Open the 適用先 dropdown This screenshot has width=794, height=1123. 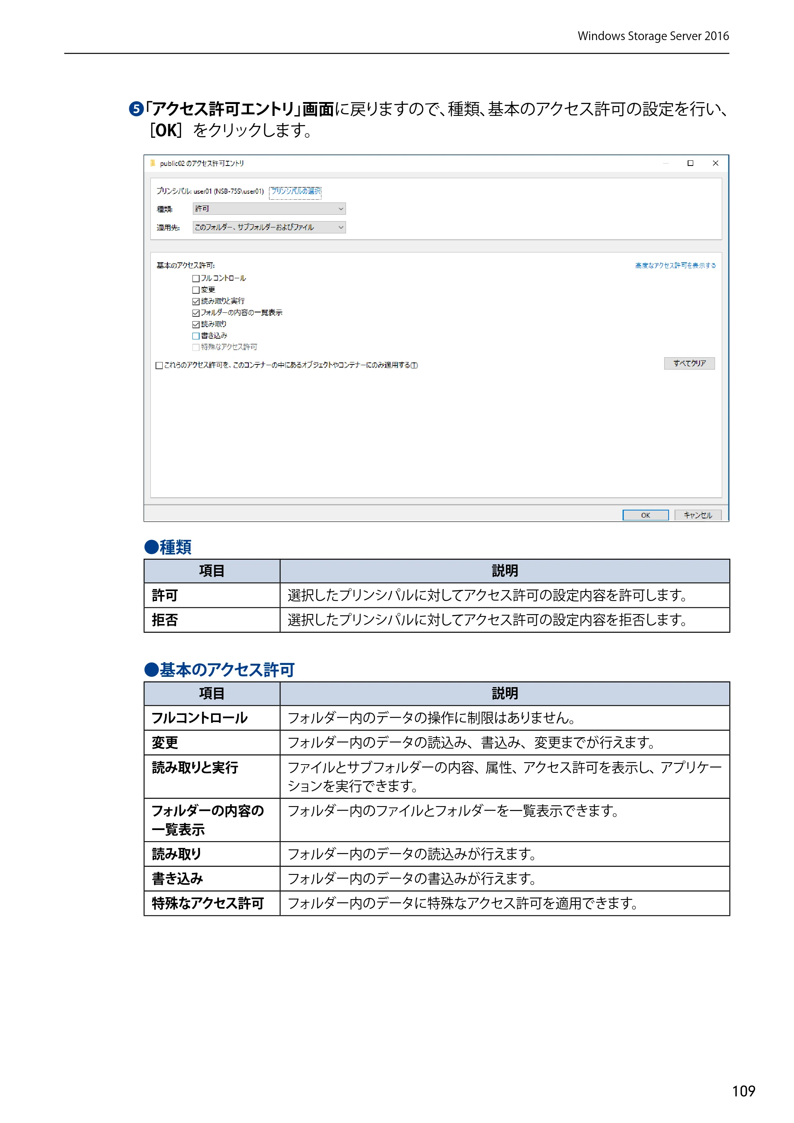coord(269,227)
